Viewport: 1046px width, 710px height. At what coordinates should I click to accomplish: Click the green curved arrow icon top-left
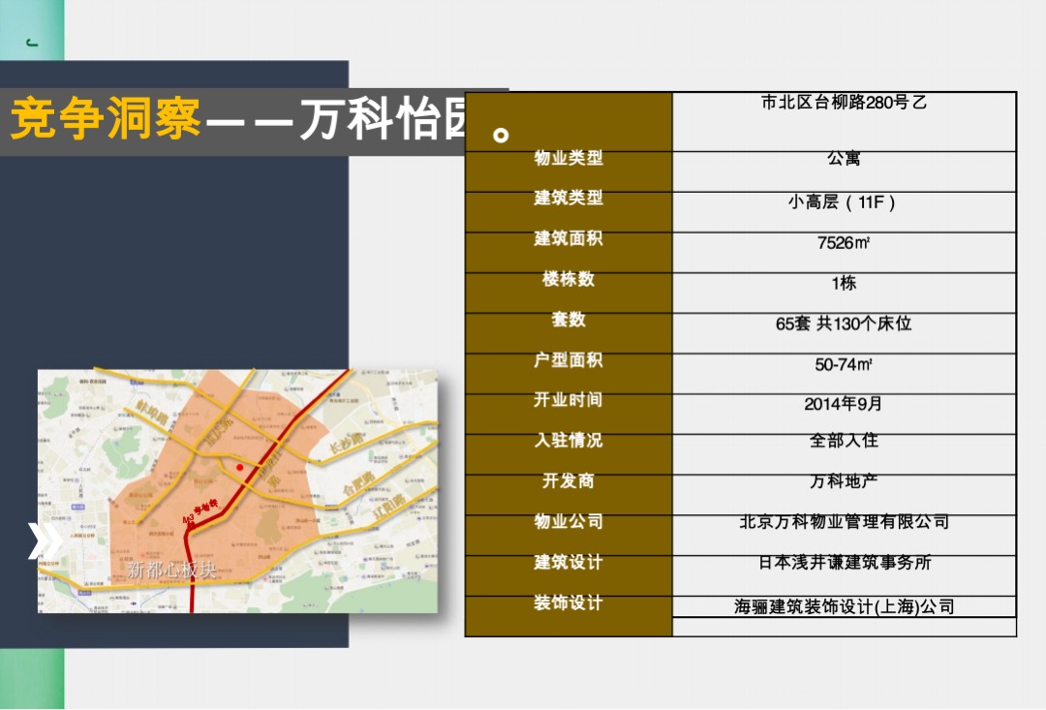[32, 41]
